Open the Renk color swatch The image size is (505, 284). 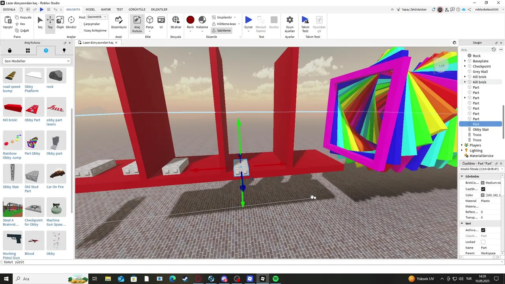pos(190,20)
